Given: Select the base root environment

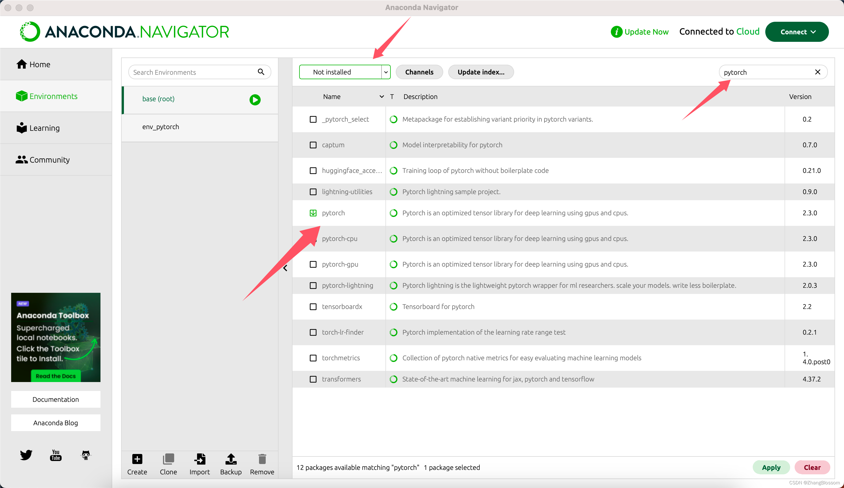Looking at the screenshot, I should click(158, 99).
